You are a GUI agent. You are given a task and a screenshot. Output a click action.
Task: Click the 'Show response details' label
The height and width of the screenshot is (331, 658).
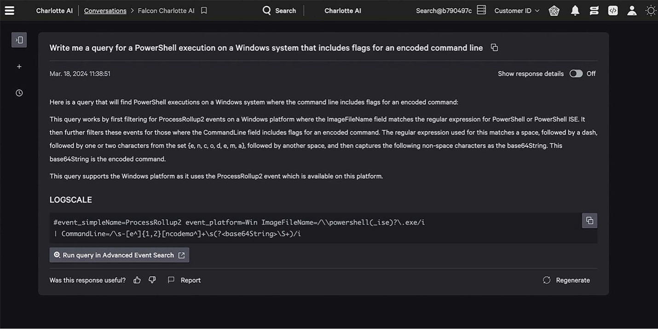[x=531, y=74]
